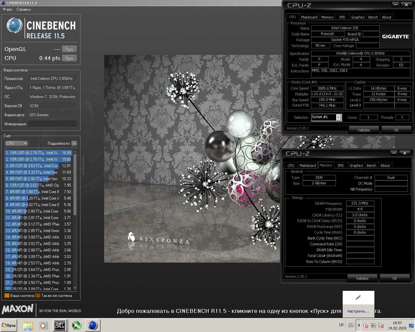Click the Core Speed value 3885.6 MHz
This screenshot has width=415, height=332.
pos(327,88)
